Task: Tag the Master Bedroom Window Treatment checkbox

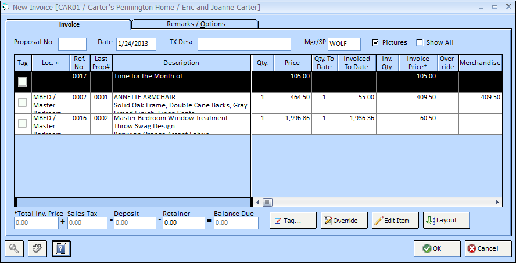Action: (x=23, y=124)
